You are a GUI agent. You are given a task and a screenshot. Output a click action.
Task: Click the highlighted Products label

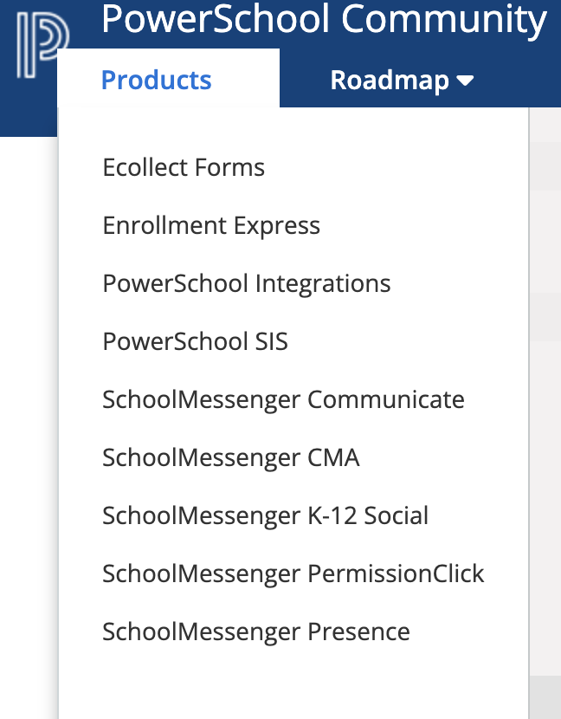[156, 79]
